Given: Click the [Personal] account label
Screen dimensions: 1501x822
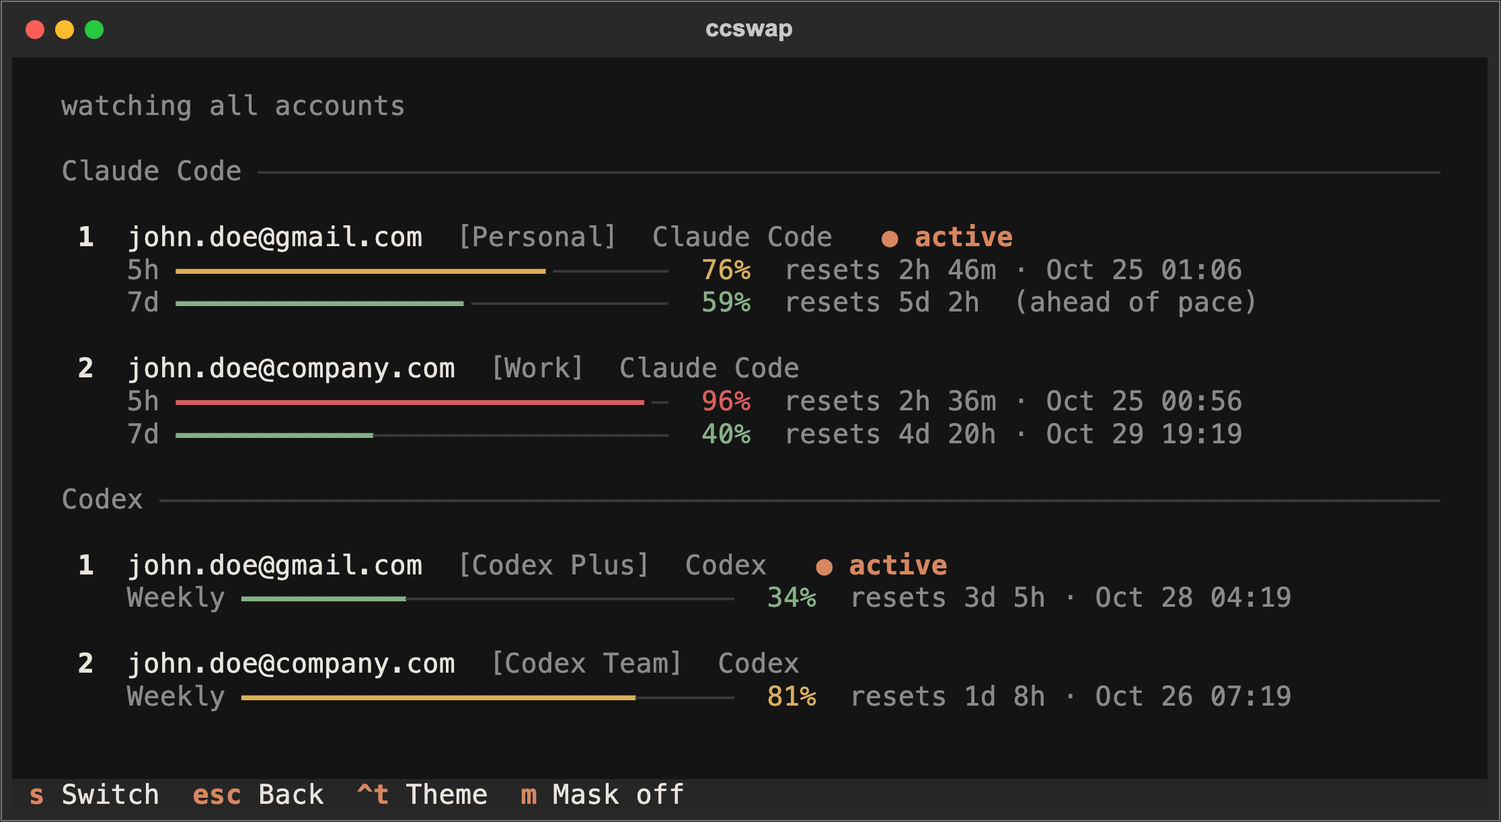Looking at the screenshot, I should (x=537, y=237).
